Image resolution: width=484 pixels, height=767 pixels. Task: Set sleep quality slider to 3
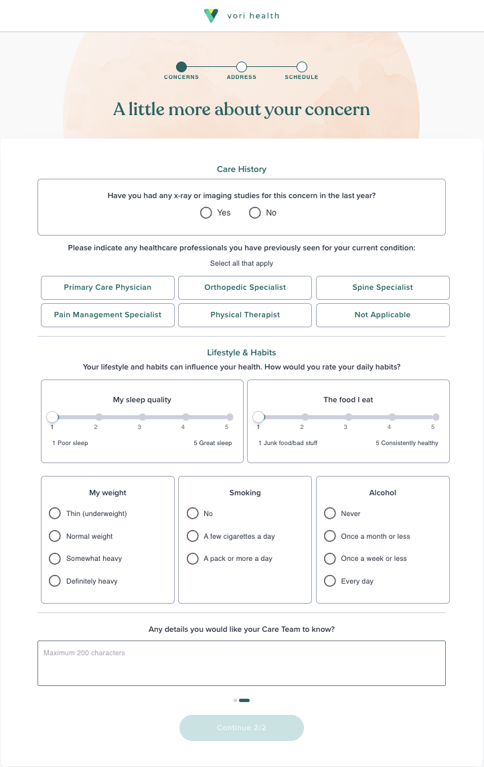click(143, 417)
